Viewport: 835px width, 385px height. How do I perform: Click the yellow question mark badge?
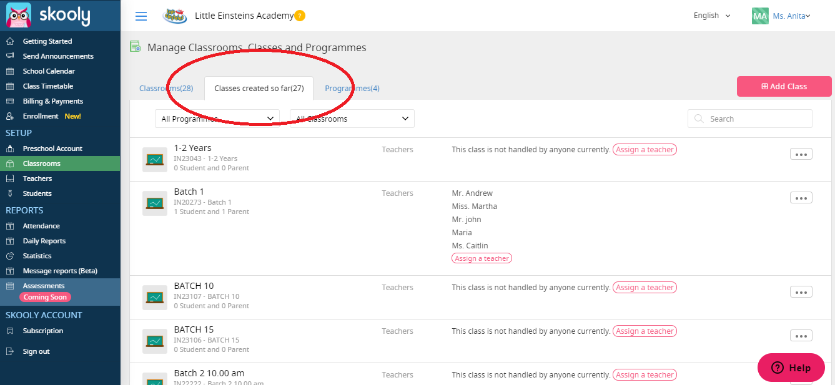click(x=300, y=16)
